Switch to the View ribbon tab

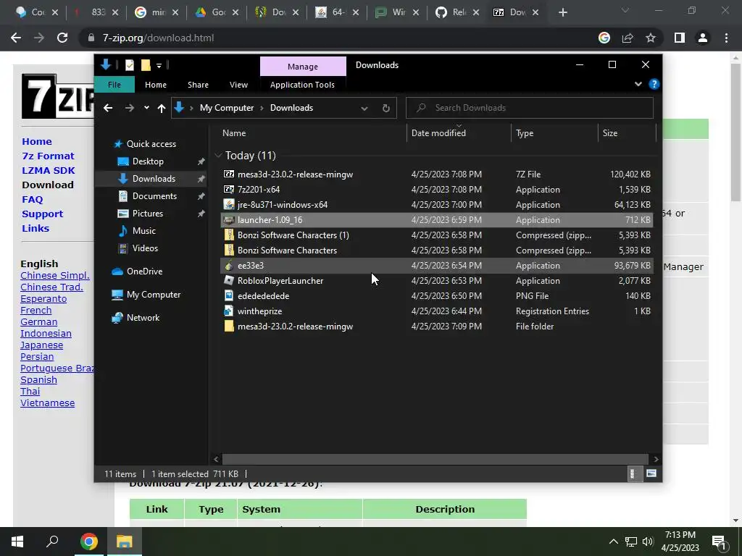tap(238, 85)
